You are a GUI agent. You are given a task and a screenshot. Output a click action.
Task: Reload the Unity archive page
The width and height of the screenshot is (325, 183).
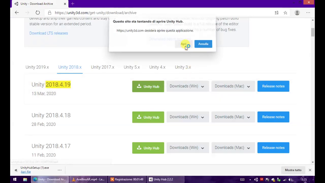(38, 13)
